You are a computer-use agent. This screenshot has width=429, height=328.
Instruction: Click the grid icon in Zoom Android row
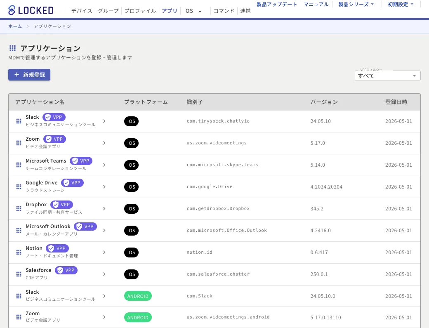(19, 317)
